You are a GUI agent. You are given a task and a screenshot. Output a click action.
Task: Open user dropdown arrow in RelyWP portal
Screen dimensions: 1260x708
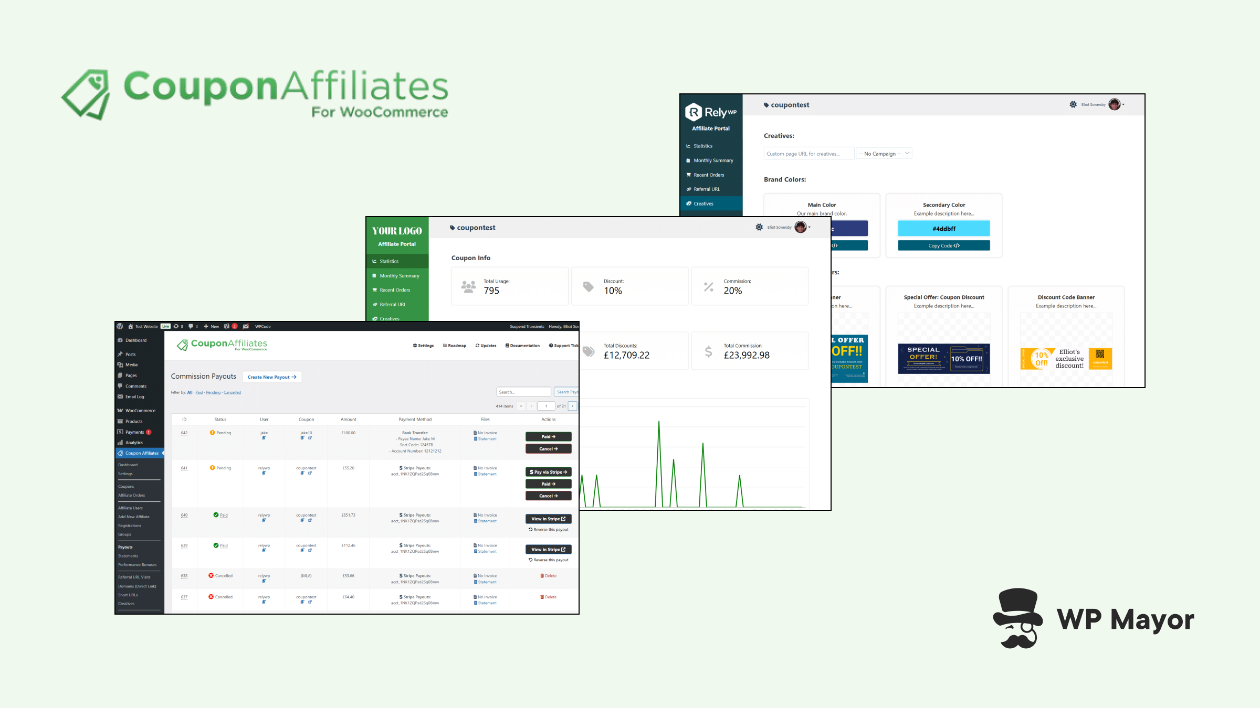1123,104
